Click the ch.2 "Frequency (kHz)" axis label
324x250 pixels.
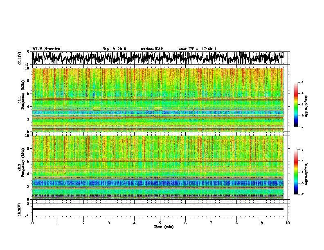(22, 163)
